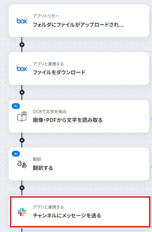Click the OCRで文字を抽出 label
Viewport: 152px width, 232px height.
[x=50, y=112]
